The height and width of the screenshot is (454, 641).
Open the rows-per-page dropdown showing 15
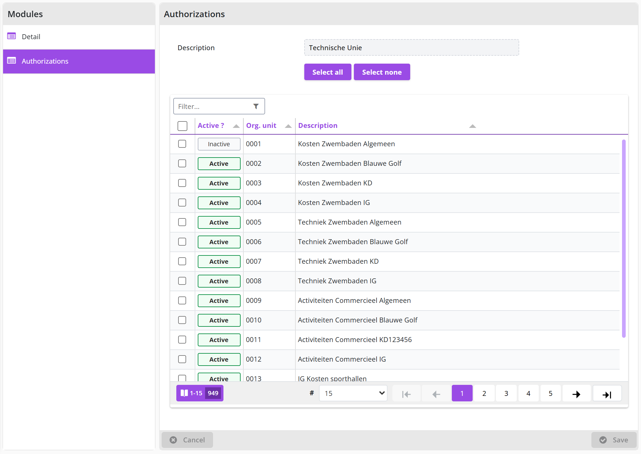[x=353, y=393]
